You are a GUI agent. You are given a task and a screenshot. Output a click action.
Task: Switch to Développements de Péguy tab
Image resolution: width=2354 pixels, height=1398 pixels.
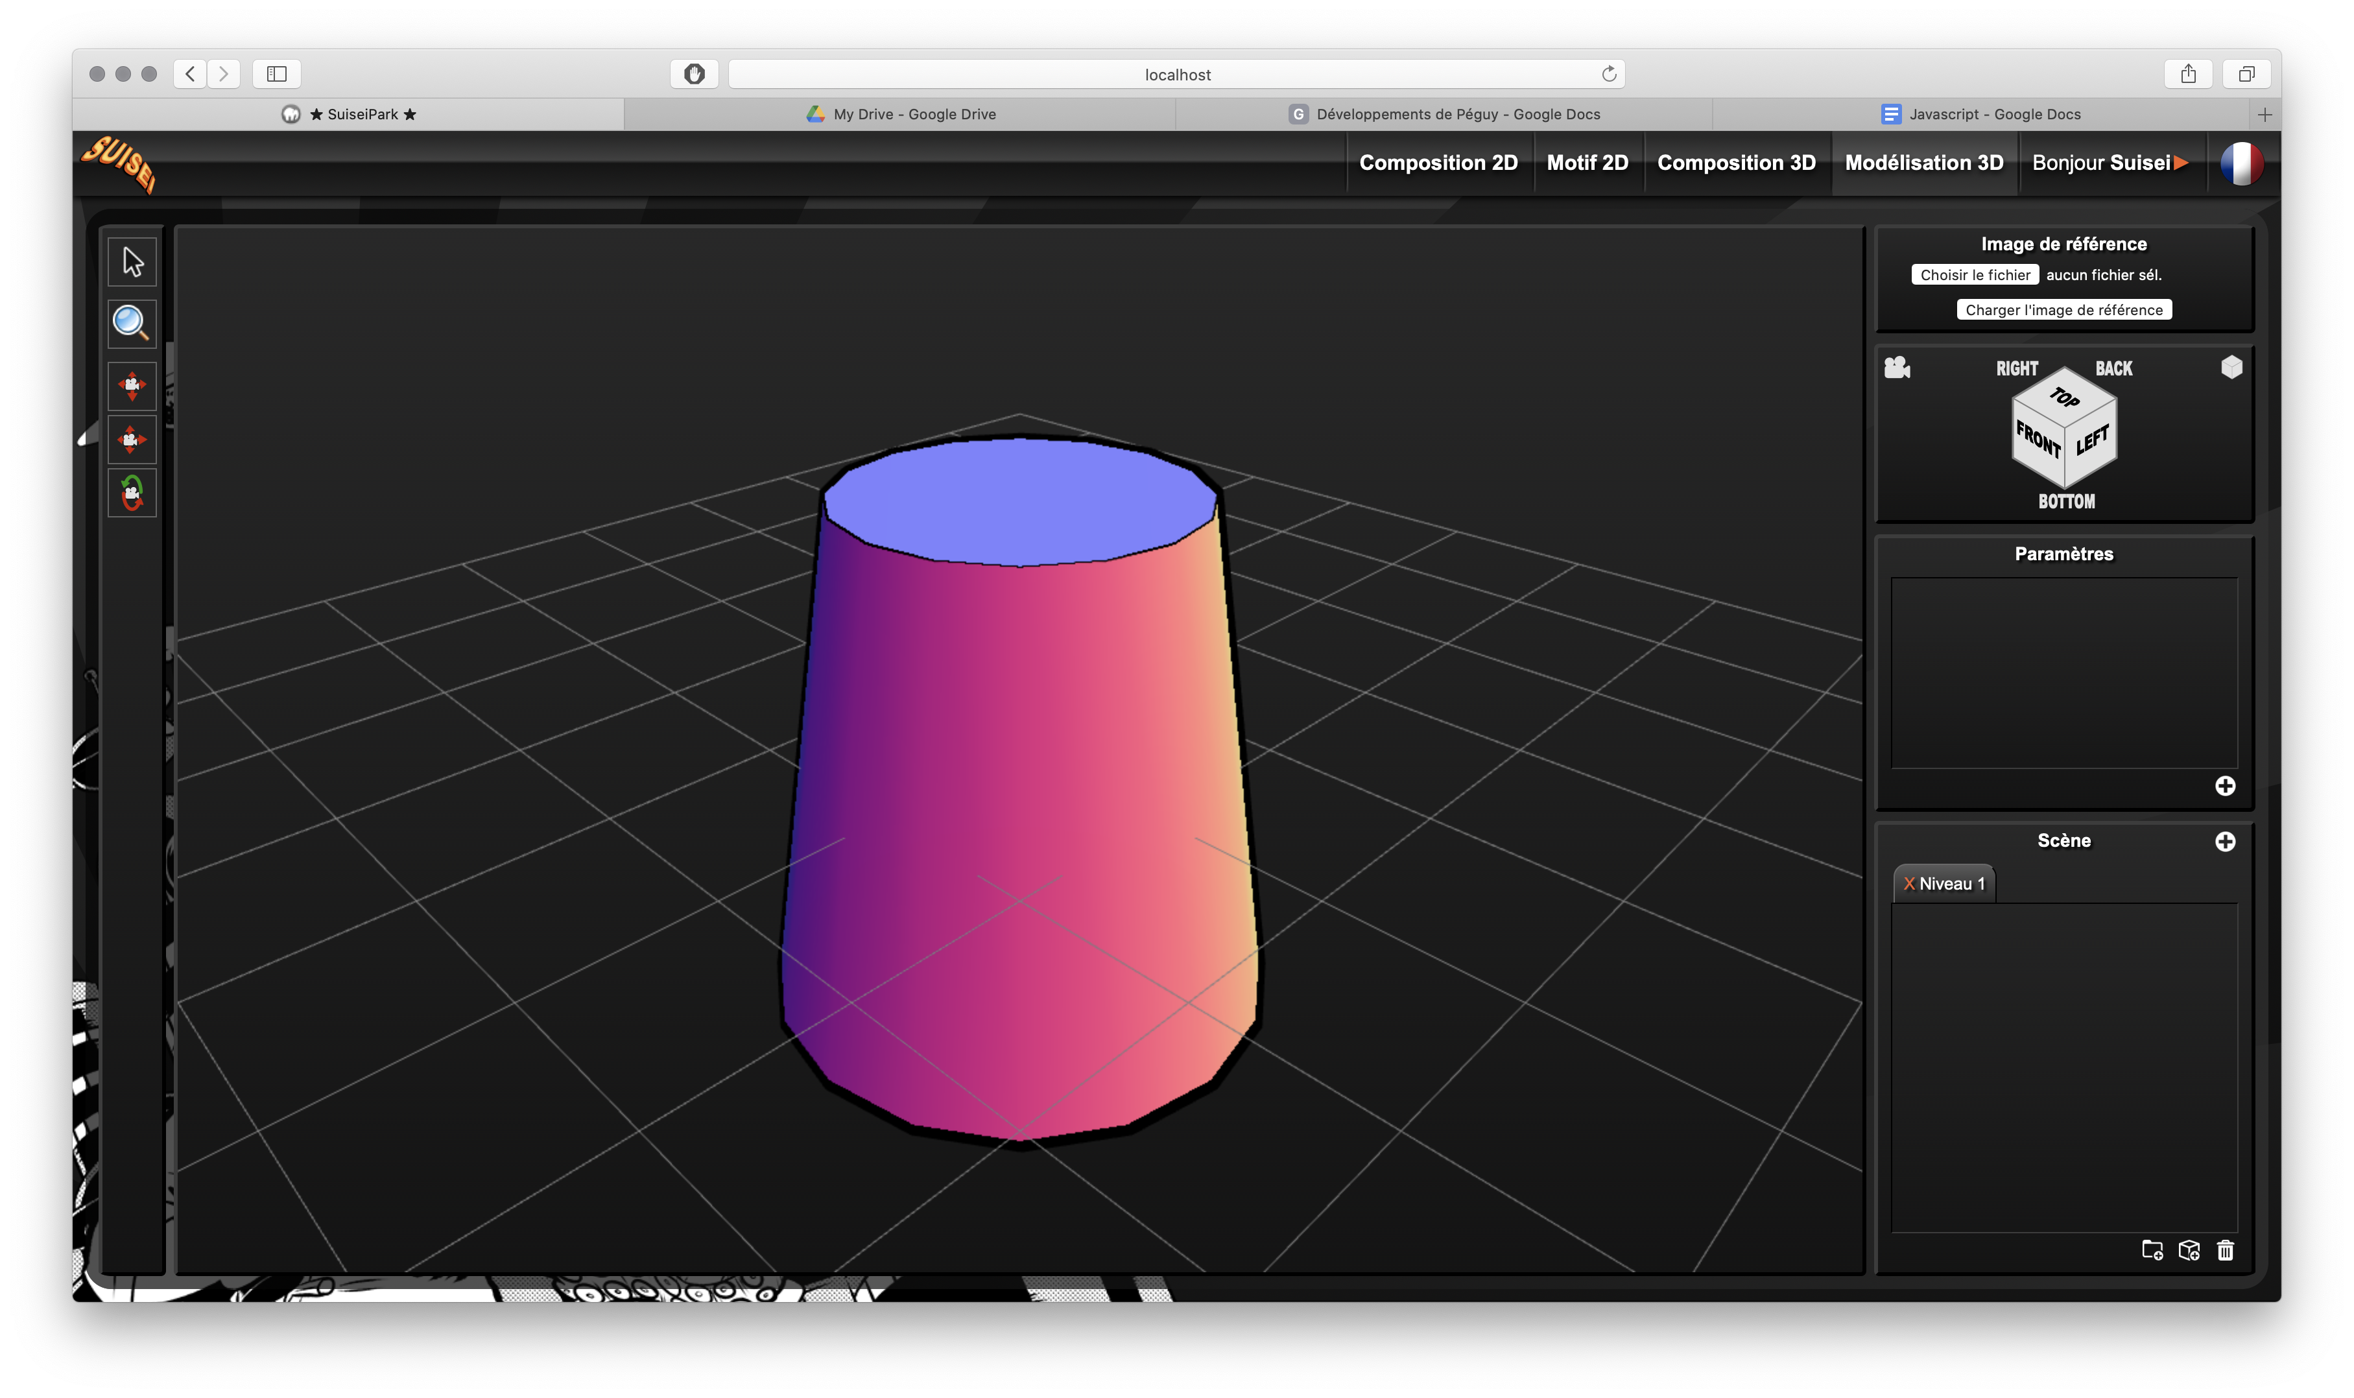pos(1444,114)
